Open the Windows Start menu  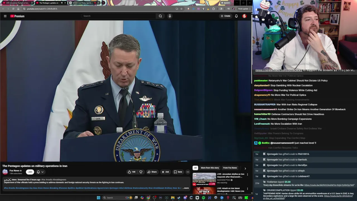click(x=98, y=198)
